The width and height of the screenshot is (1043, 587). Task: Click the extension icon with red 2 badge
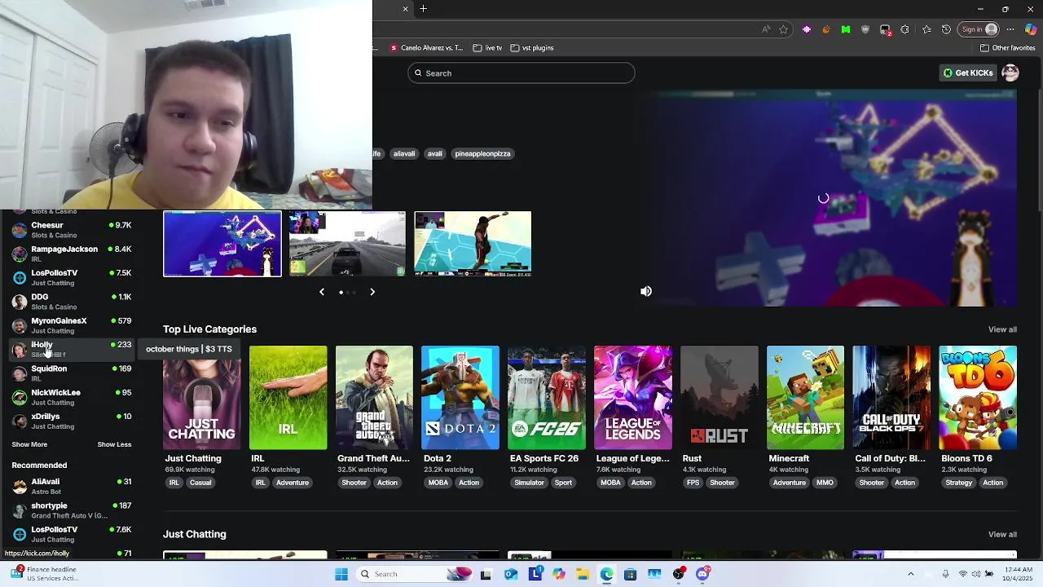(885, 30)
